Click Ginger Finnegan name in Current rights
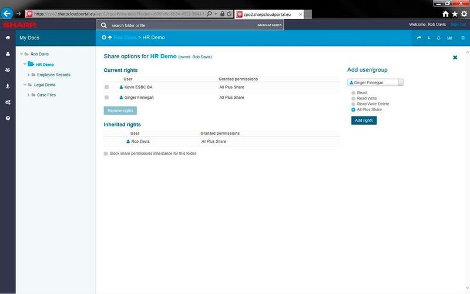Image resolution: width=470 pixels, height=294 pixels. coord(139,98)
